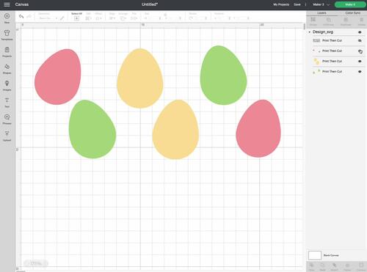The height and width of the screenshot is (272, 367).
Task: Click the vertical canvas scrollbar
Action: [x=304, y=27]
